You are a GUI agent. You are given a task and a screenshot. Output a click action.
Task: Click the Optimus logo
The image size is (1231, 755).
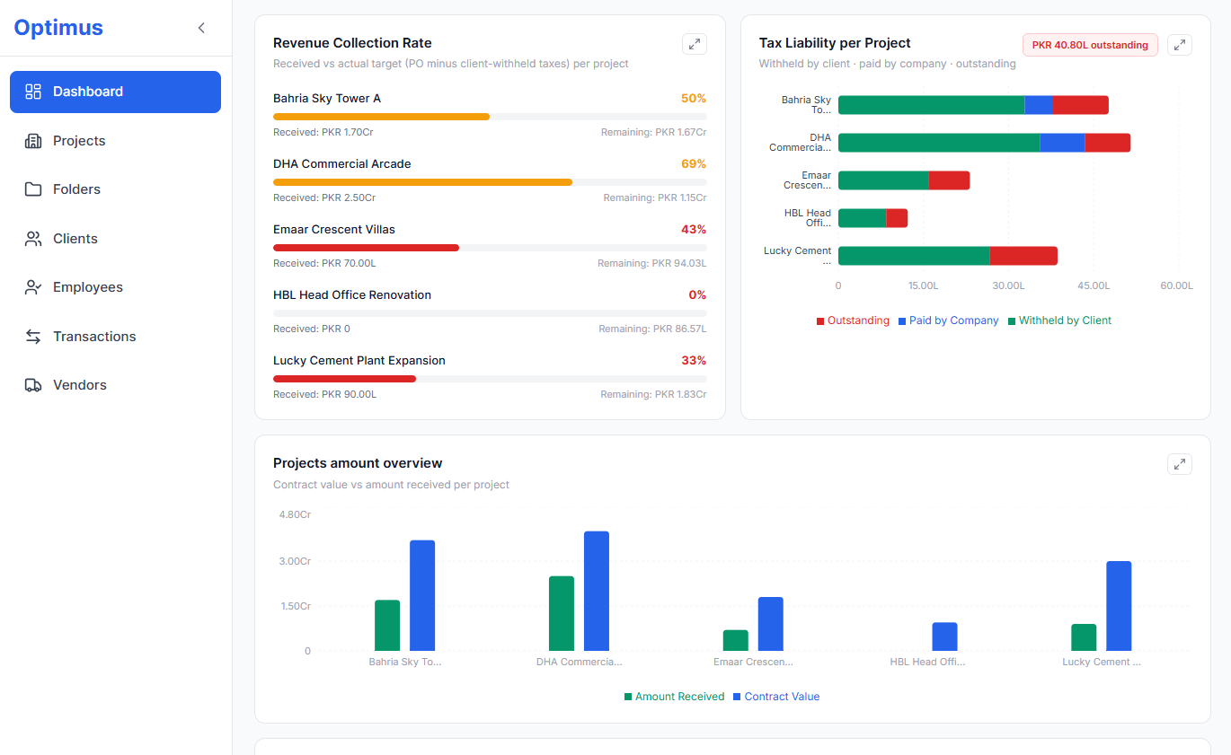click(x=58, y=28)
